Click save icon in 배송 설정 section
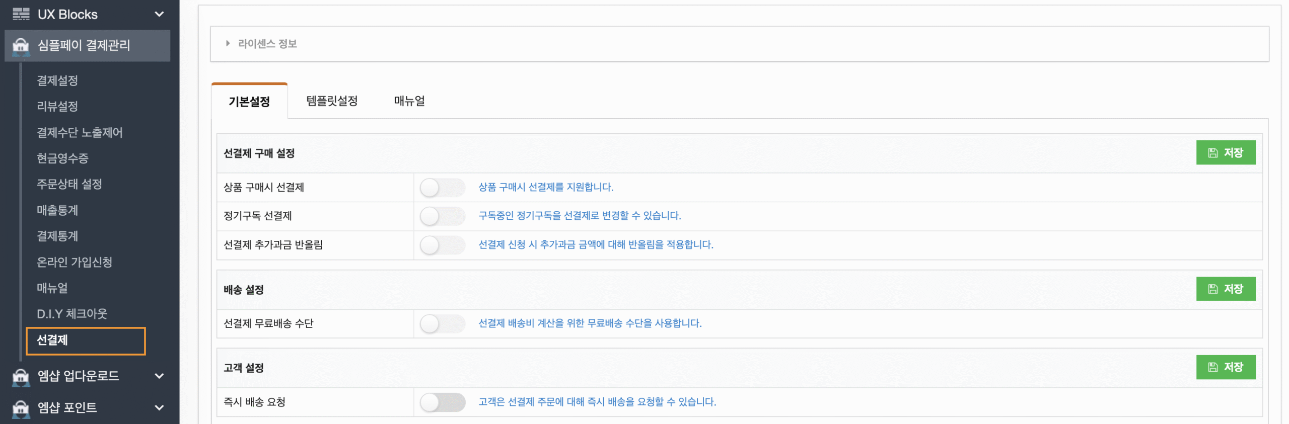The height and width of the screenshot is (424, 1289). tap(1213, 289)
